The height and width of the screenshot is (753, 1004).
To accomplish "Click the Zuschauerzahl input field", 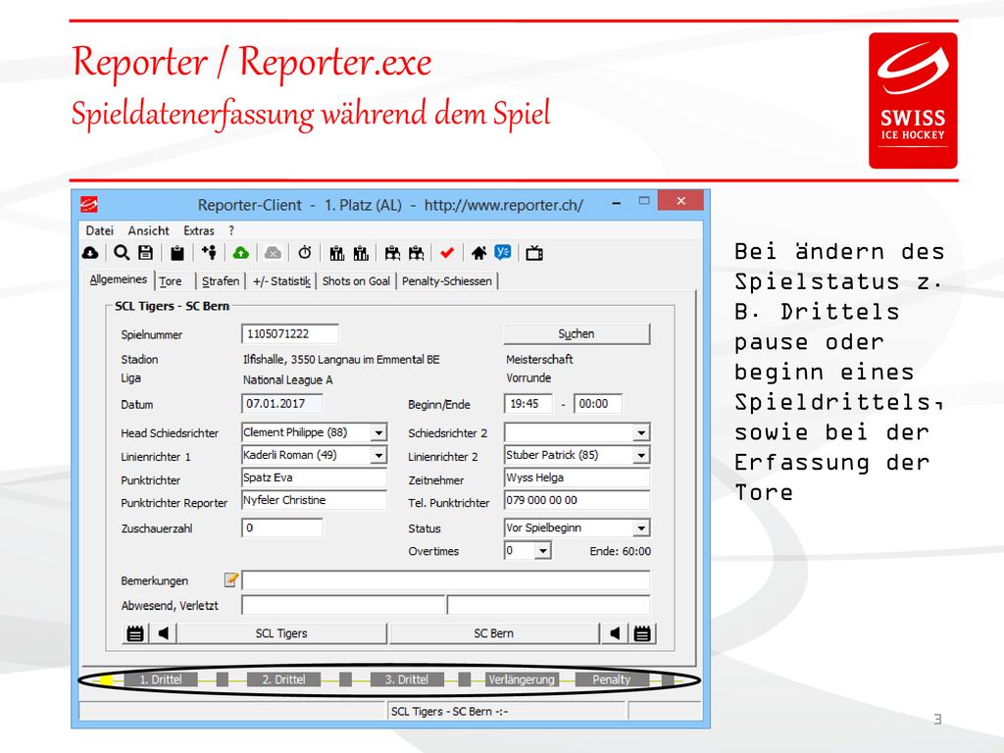I will pyautogui.click(x=282, y=527).
